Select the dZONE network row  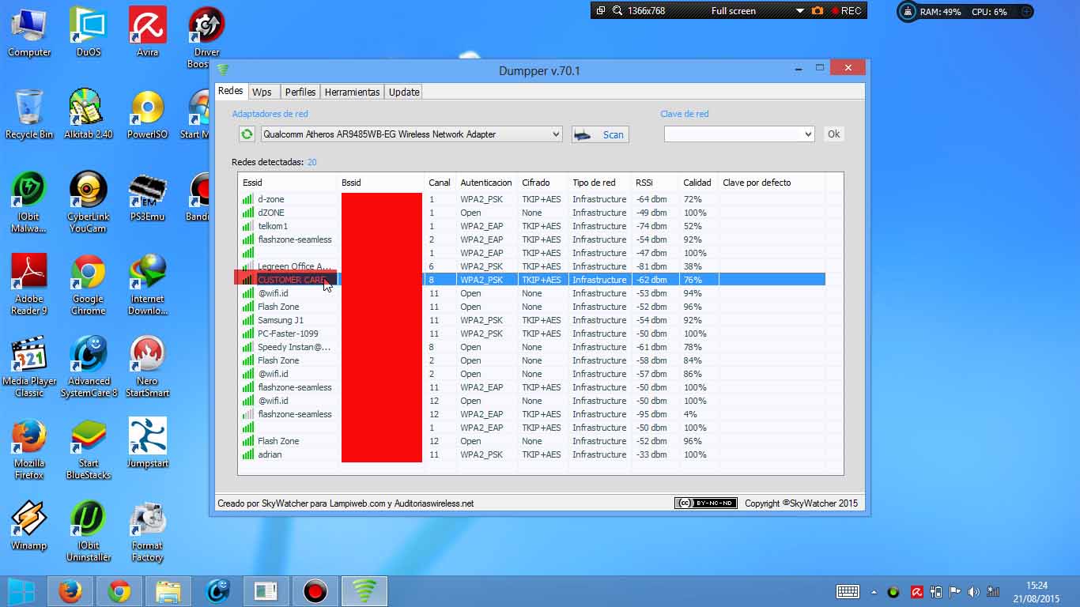(x=532, y=213)
